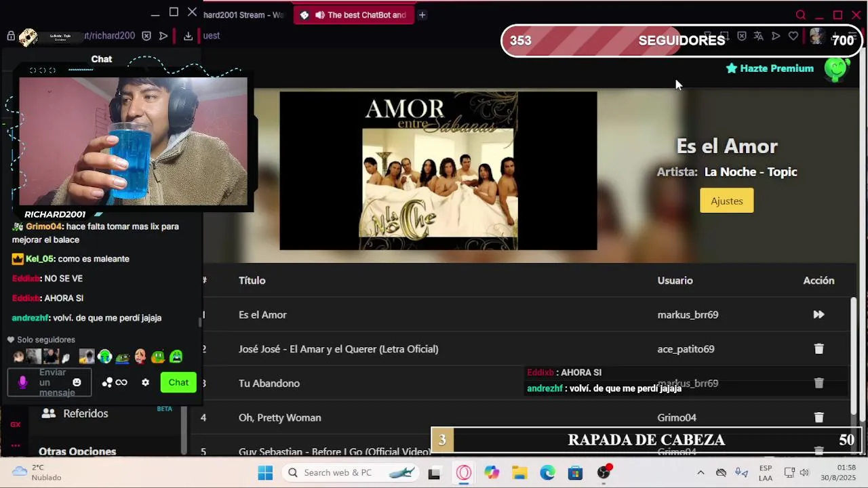Screen dimensions: 868x488
Task: Click the user ace_patito69
Action: pos(686,349)
